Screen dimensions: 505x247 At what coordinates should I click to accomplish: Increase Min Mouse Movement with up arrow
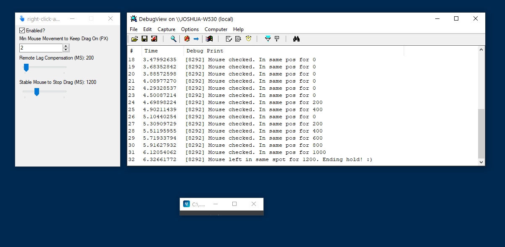tap(66, 46)
